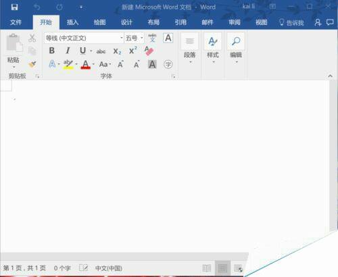Expand the 粘贴 dropdown arrow
The image size is (338, 277).
(x=14, y=67)
